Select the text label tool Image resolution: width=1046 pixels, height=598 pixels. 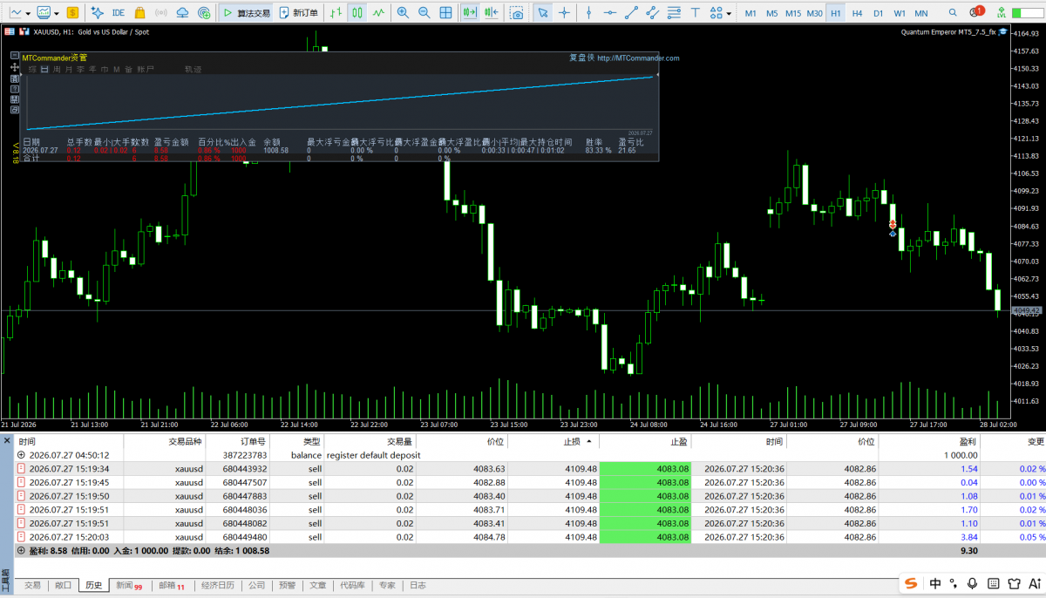[696, 13]
